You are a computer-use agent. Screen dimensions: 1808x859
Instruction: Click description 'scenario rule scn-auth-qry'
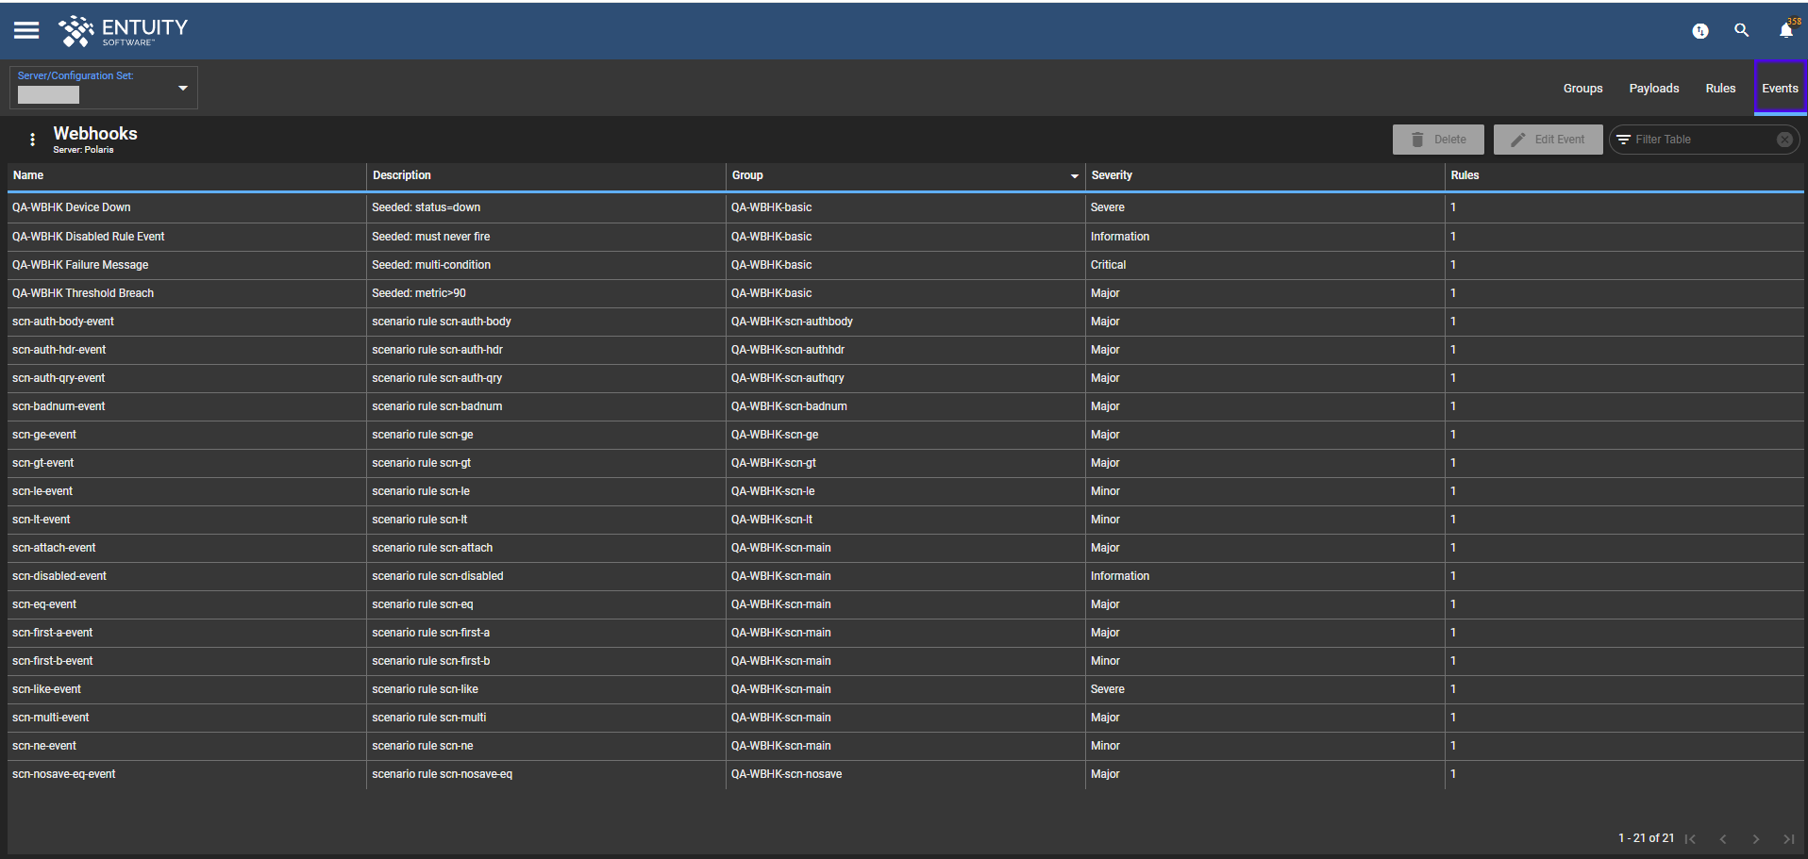click(x=437, y=378)
